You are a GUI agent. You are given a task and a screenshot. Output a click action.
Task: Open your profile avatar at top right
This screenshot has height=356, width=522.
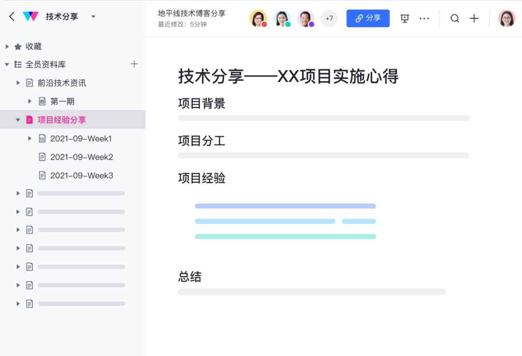pyautogui.click(x=507, y=18)
